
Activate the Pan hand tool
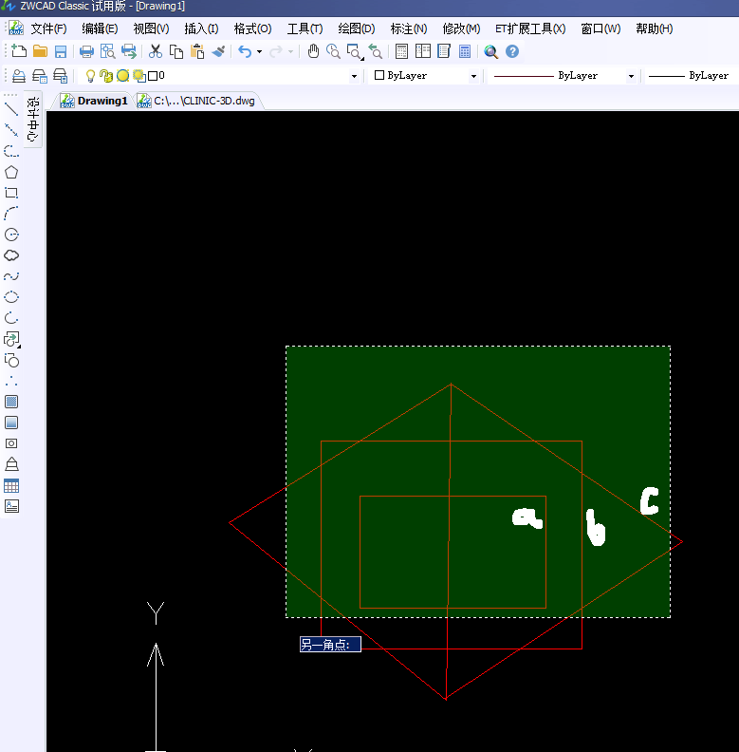pos(313,51)
